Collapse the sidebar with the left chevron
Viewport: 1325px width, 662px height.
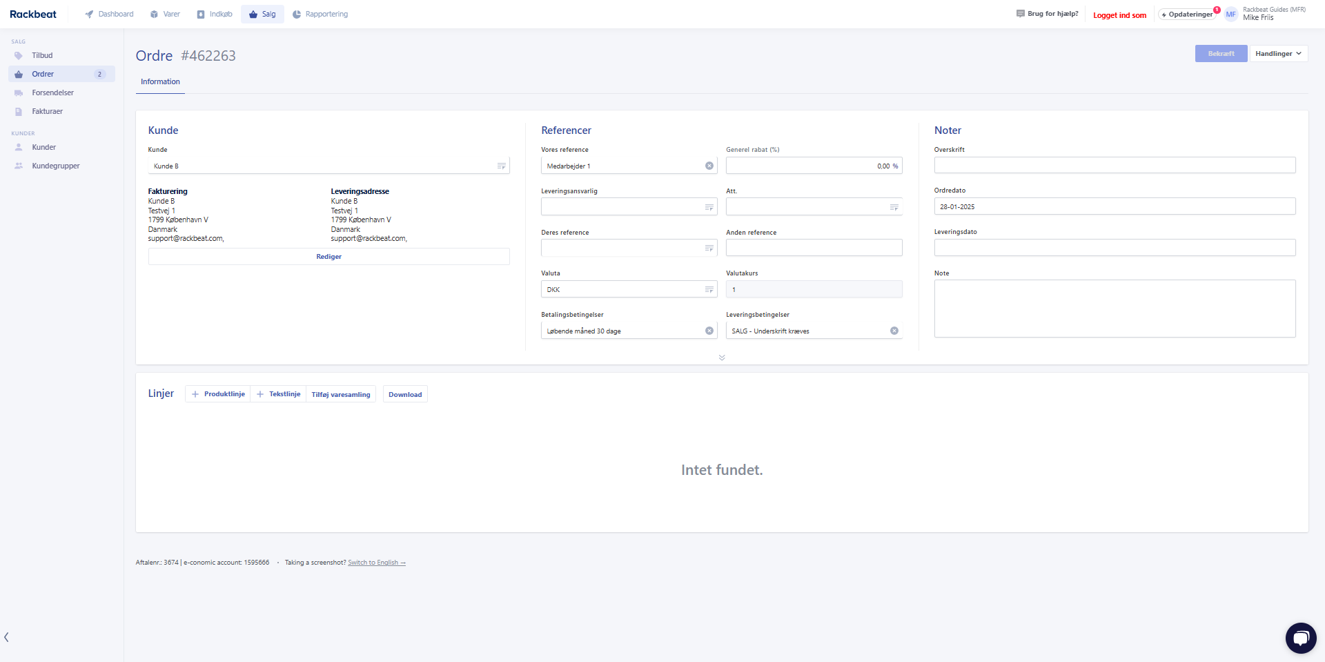(7, 637)
